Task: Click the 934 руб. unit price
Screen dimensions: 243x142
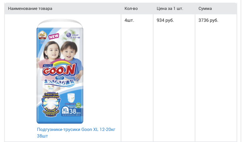Action: (165, 20)
